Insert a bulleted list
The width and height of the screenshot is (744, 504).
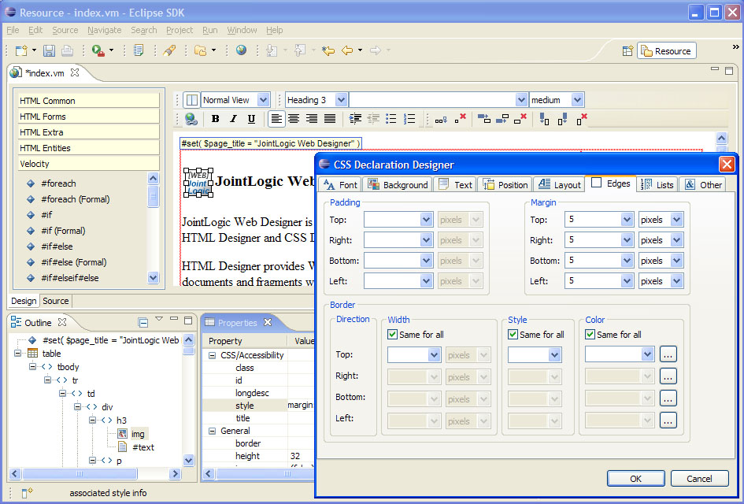(x=391, y=119)
